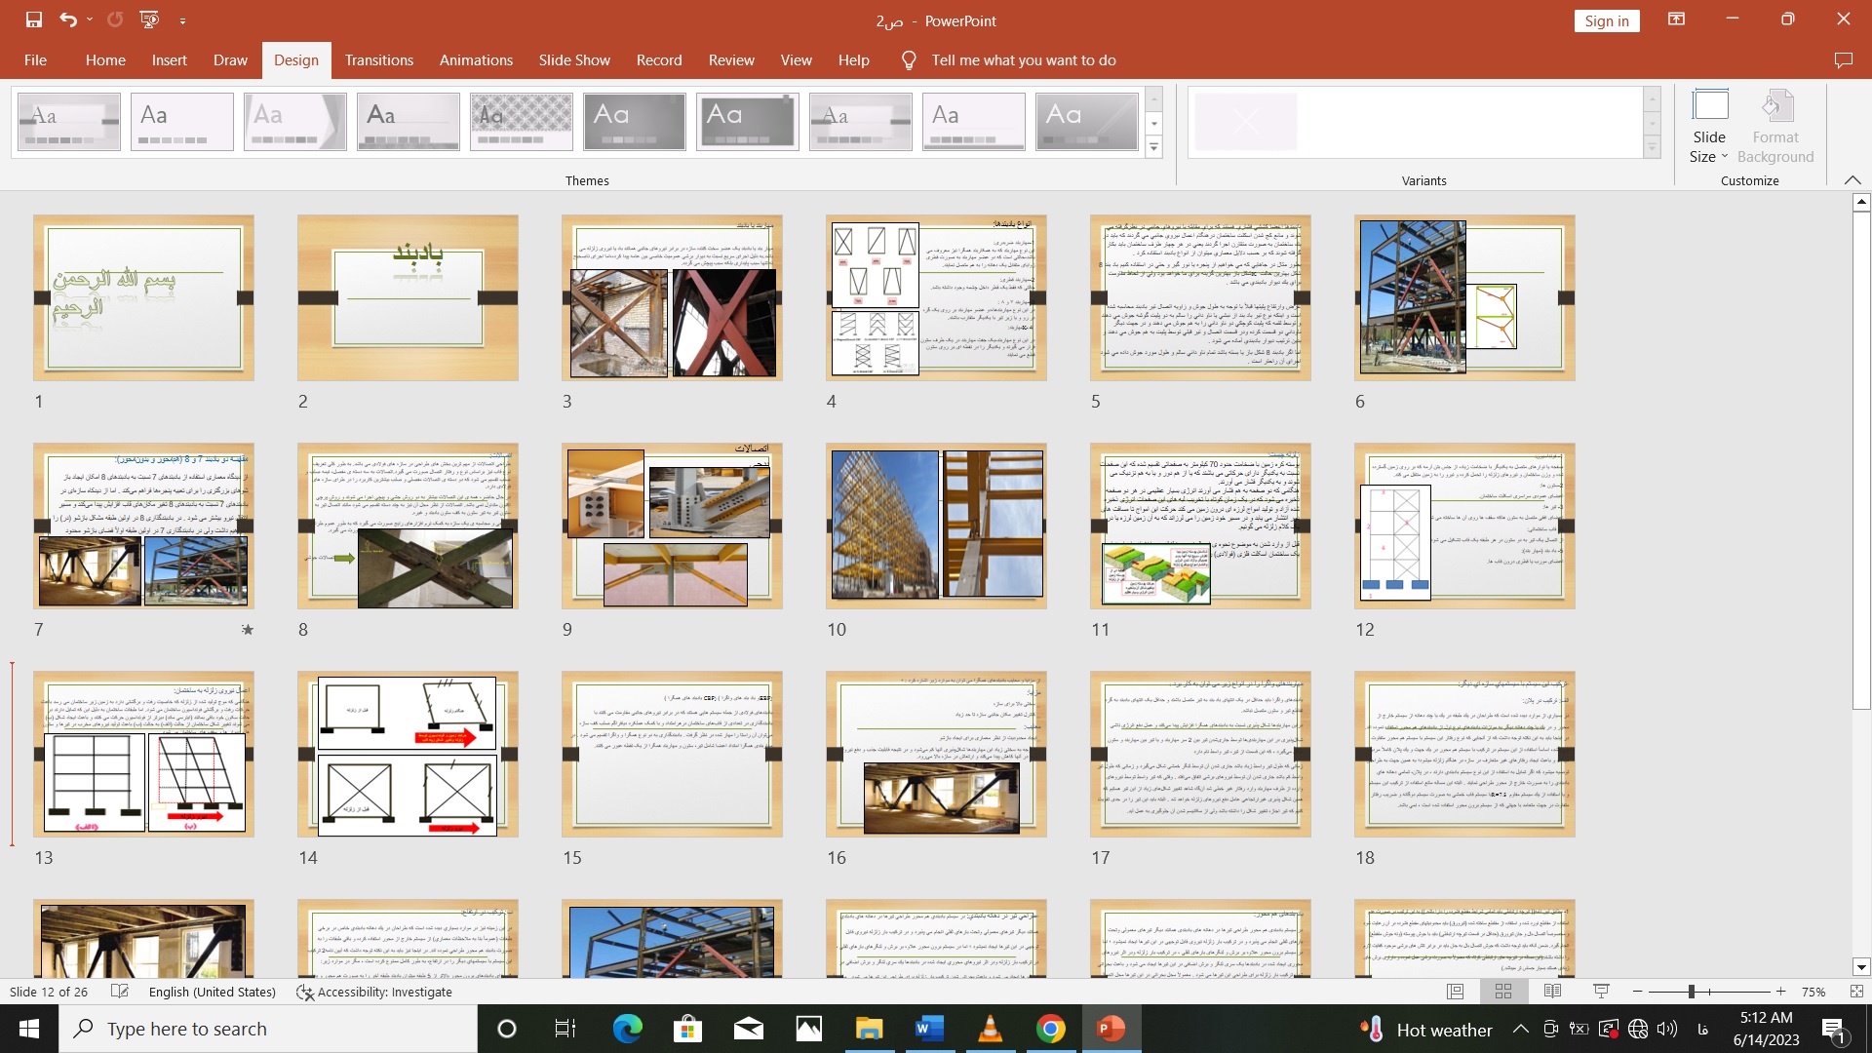Screen dimensions: 1872x1053
Task: Enable English United States language toggle
Action: pos(211,993)
